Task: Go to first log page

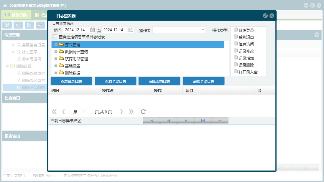Action: coord(54,112)
